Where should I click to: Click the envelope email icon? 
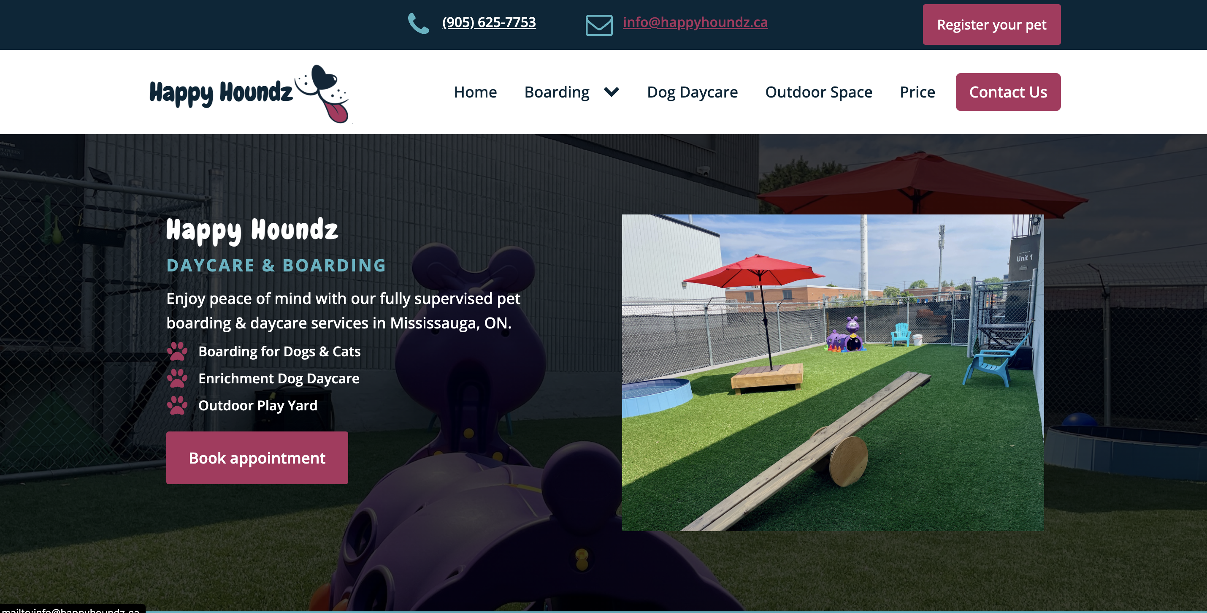click(x=599, y=25)
